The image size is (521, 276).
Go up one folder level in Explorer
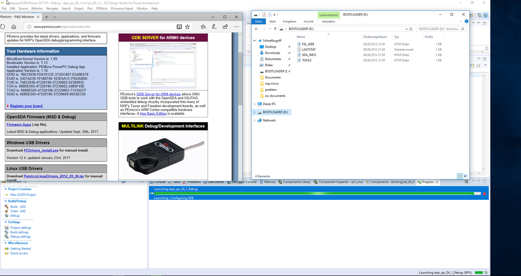[275, 29]
